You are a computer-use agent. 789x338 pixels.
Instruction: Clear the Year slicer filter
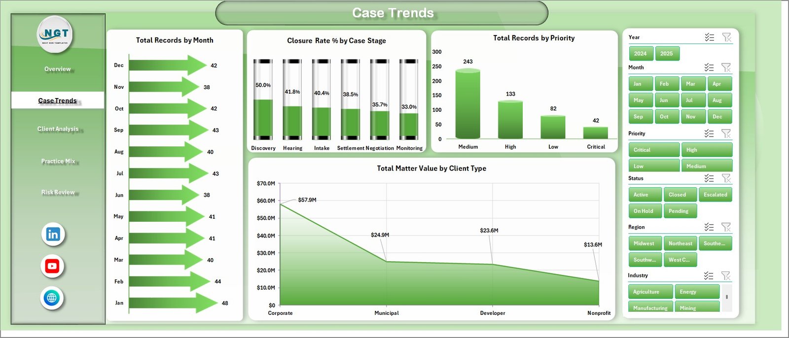click(x=726, y=37)
